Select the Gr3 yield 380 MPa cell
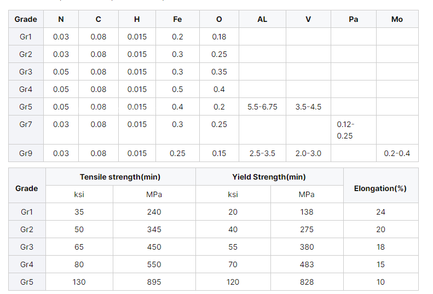This screenshot has height=294, width=433. pyautogui.click(x=307, y=247)
